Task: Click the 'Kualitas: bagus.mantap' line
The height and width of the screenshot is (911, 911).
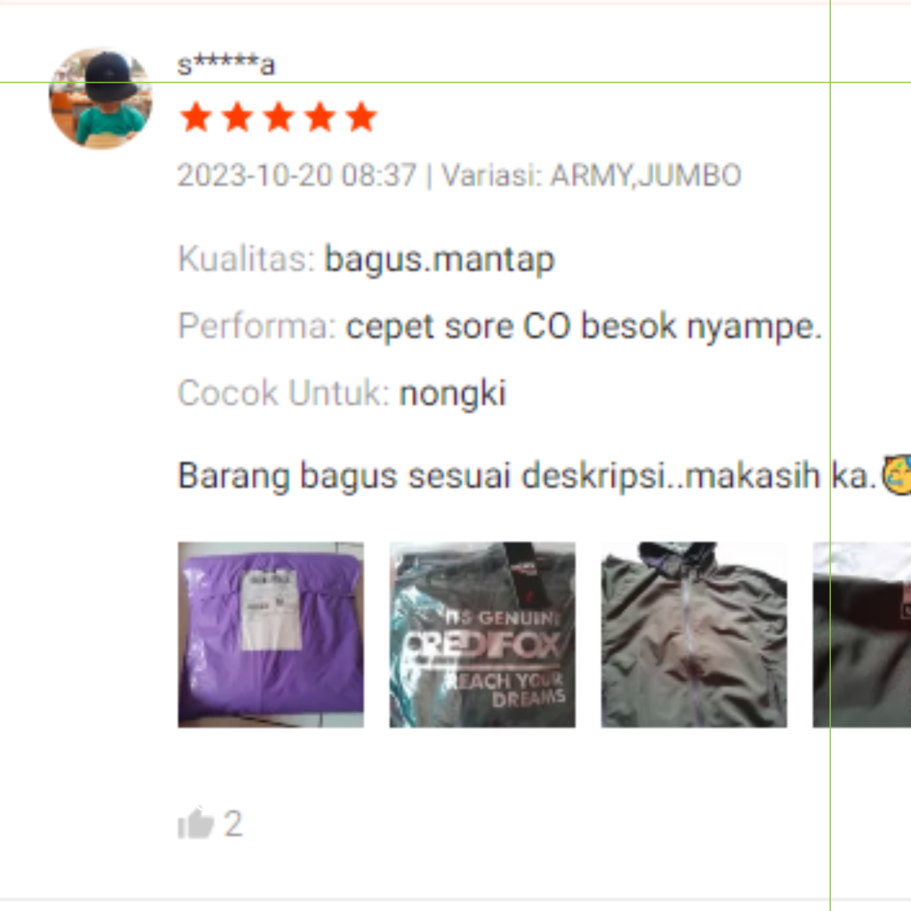Action: tap(367, 259)
